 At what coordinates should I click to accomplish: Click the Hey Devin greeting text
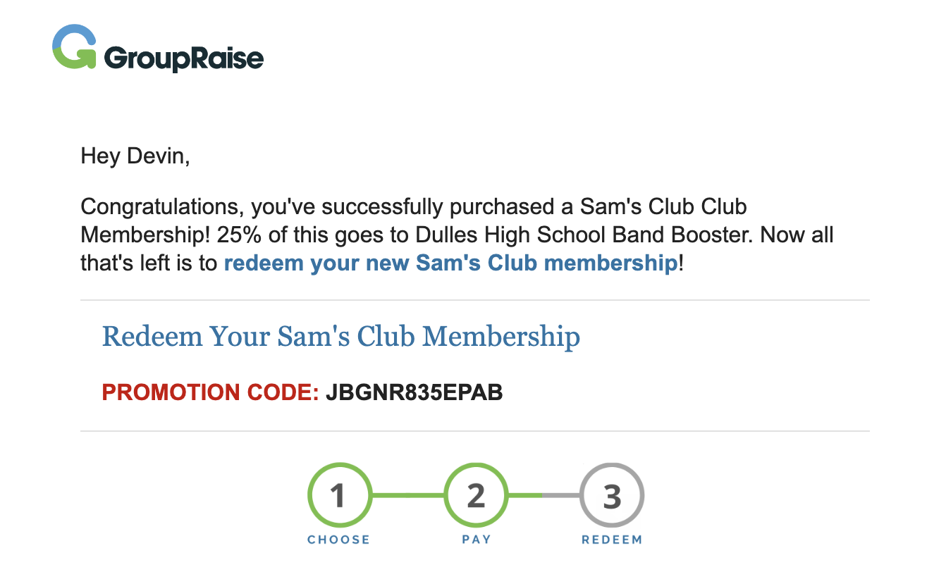(x=135, y=156)
